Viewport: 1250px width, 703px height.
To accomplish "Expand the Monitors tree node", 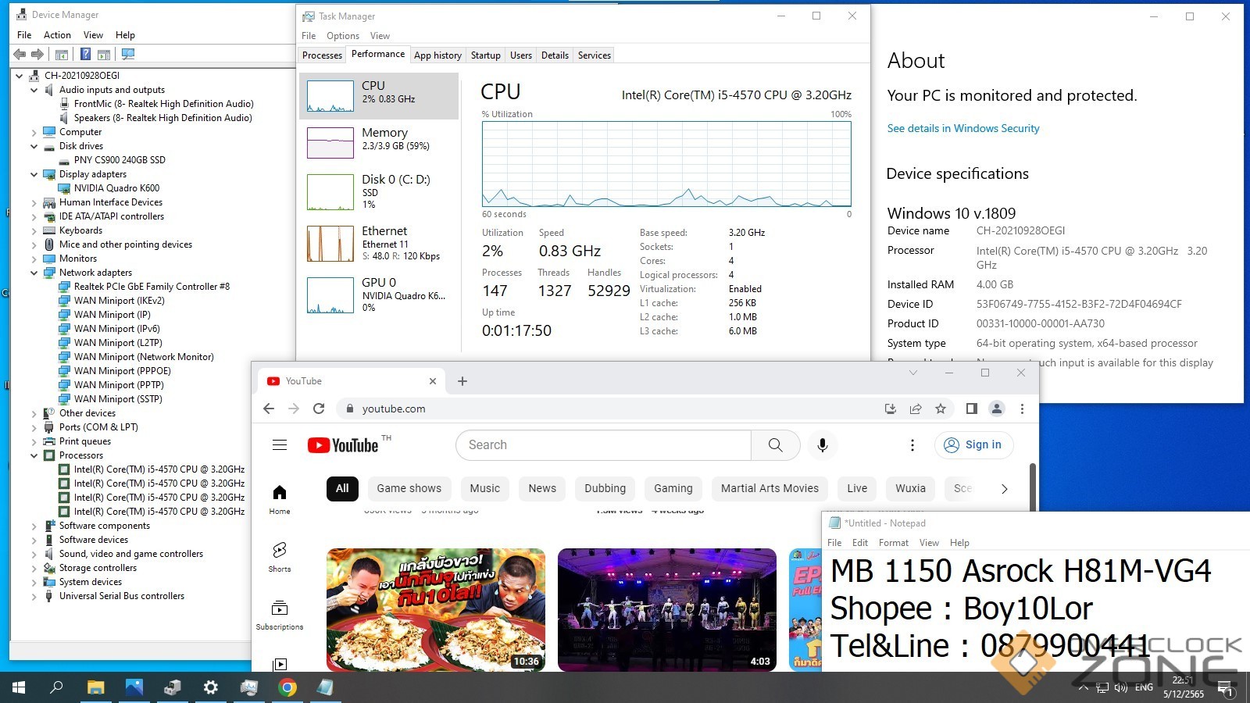I will point(34,259).
